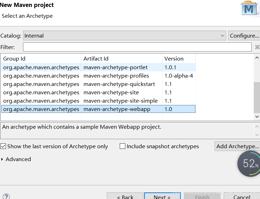Select the maven-archetype-site-simple row
The height and width of the screenshot is (199, 260).
98,101
